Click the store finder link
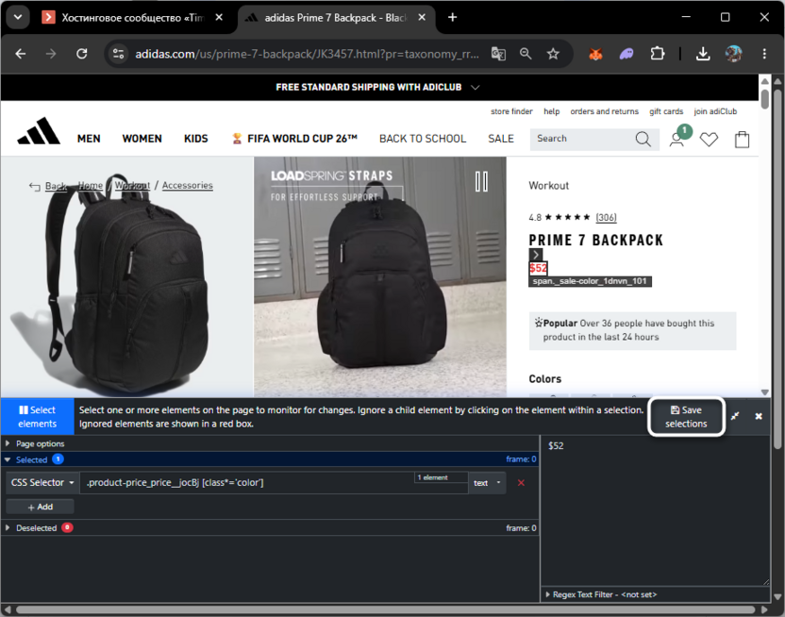This screenshot has width=785, height=617. (511, 111)
